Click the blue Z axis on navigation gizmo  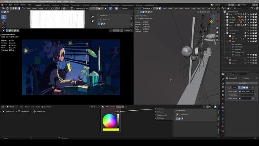coord(213,16)
